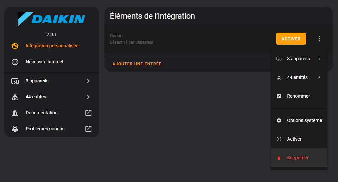338x182 pixels.
Task: Open Problèmes connus external link icon
Action: tap(88, 129)
